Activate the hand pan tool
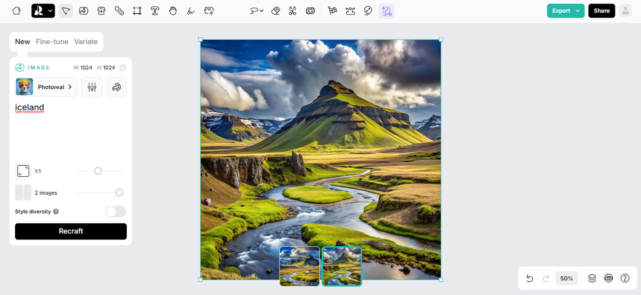 (x=173, y=11)
